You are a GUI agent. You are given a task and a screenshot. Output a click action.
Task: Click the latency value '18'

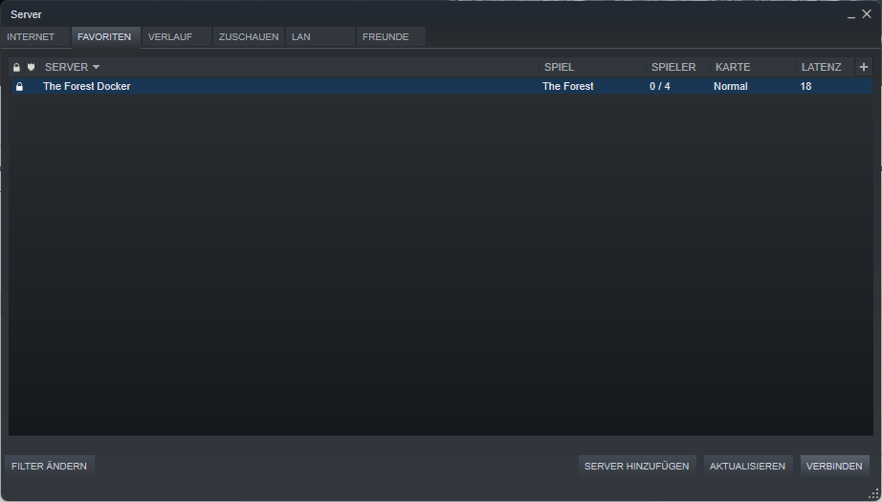point(805,87)
